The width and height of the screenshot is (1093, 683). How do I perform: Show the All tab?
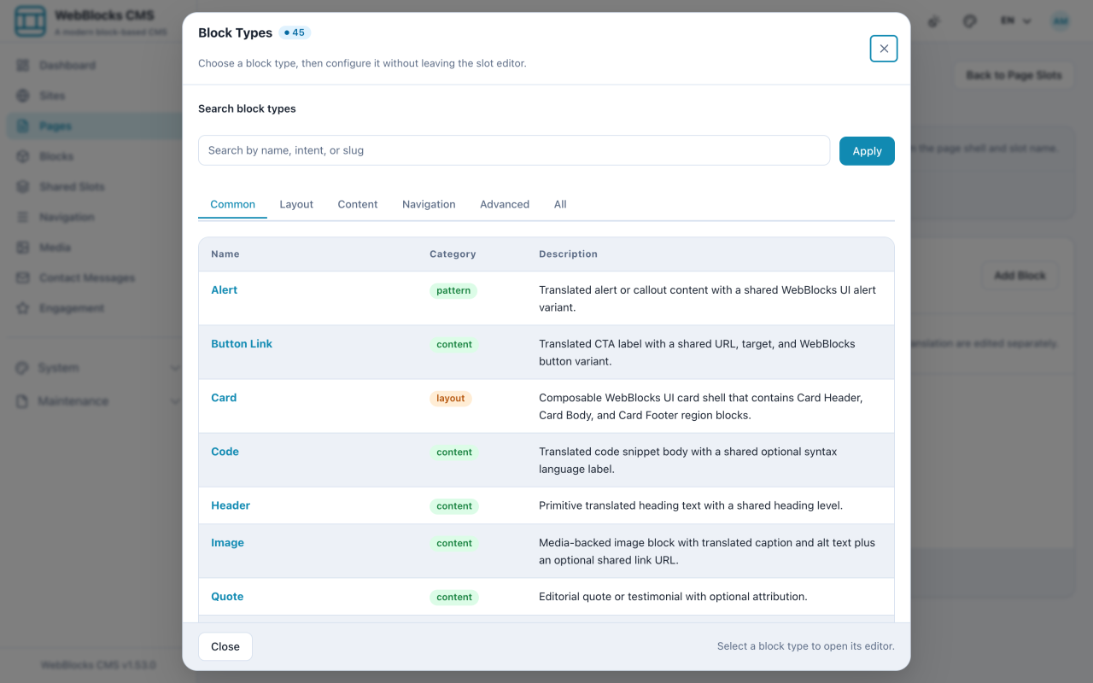click(x=560, y=204)
